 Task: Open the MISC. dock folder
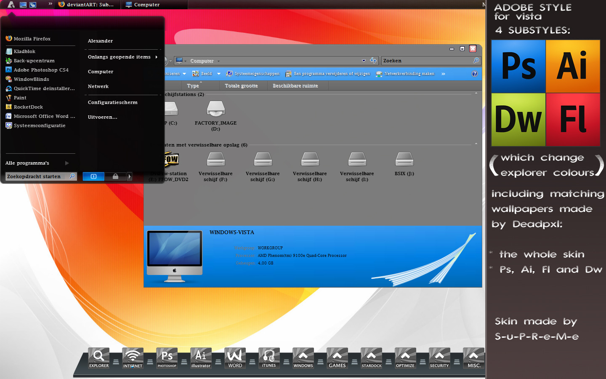[x=473, y=358]
